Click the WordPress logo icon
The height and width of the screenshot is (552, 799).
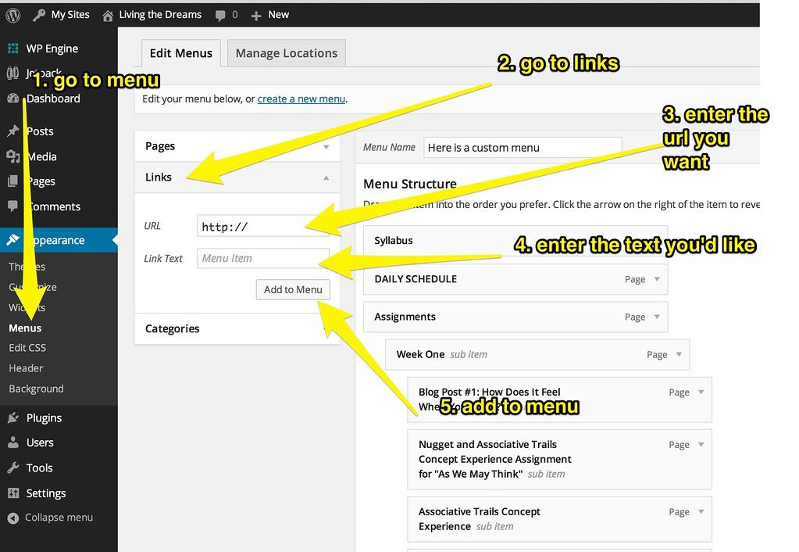pyautogui.click(x=12, y=16)
